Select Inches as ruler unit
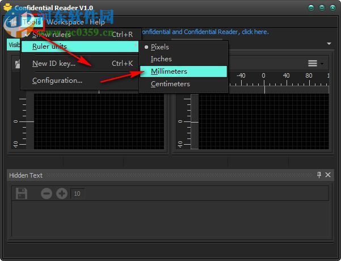The image size is (341, 261). click(x=183, y=59)
